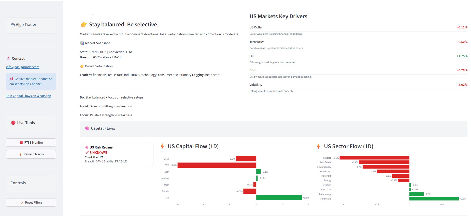471x216 pixels.
Task: Open the FTSE Monitor button
Action: [31, 143]
